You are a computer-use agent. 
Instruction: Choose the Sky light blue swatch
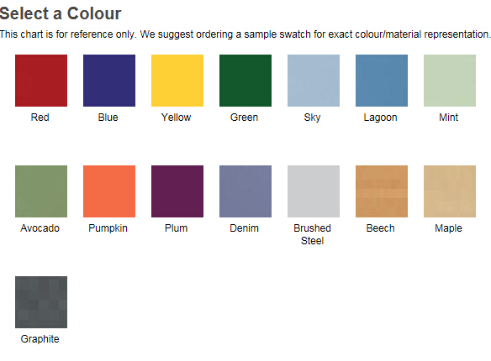(314, 81)
